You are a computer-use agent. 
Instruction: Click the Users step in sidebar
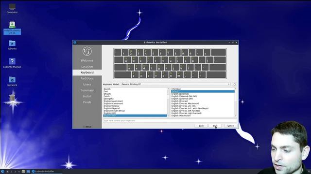(x=87, y=84)
